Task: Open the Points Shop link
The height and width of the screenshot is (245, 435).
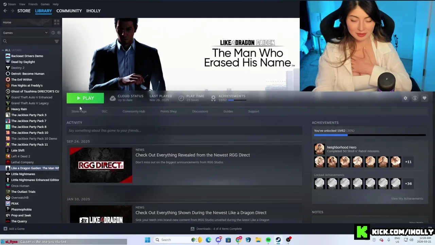Action: point(169,111)
